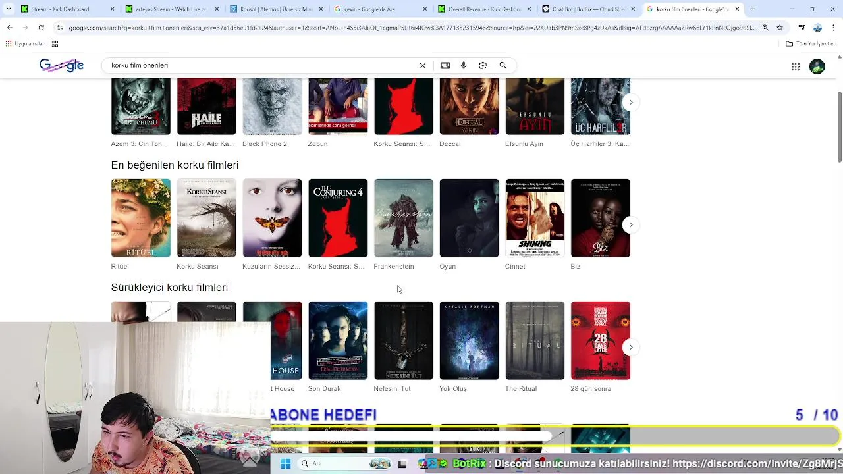Submit search with the magnifier icon
843x474 pixels.
(503, 65)
